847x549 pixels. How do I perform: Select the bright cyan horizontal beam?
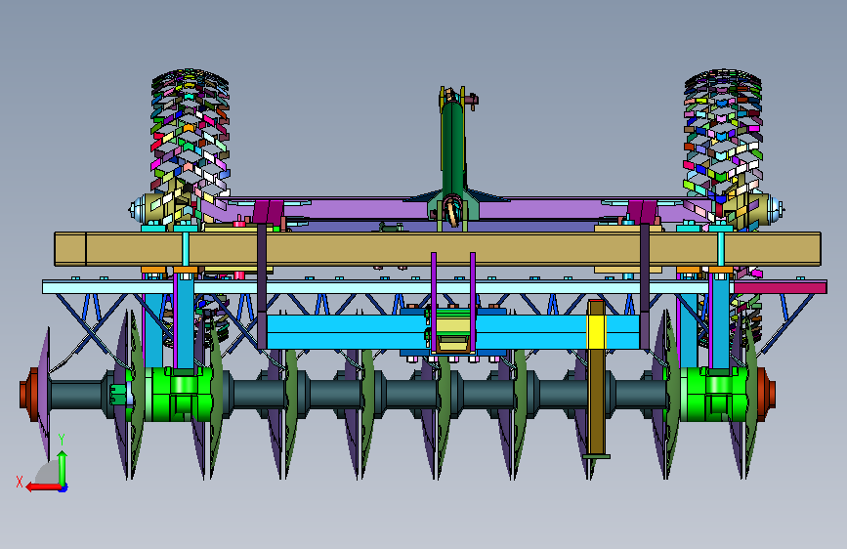click(452, 332)
